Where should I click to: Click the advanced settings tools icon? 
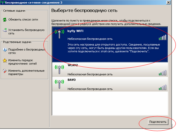pyautogui.click(x=5, y=71)
